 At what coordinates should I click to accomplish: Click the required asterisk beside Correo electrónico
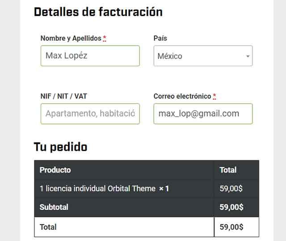coord(214,96)
